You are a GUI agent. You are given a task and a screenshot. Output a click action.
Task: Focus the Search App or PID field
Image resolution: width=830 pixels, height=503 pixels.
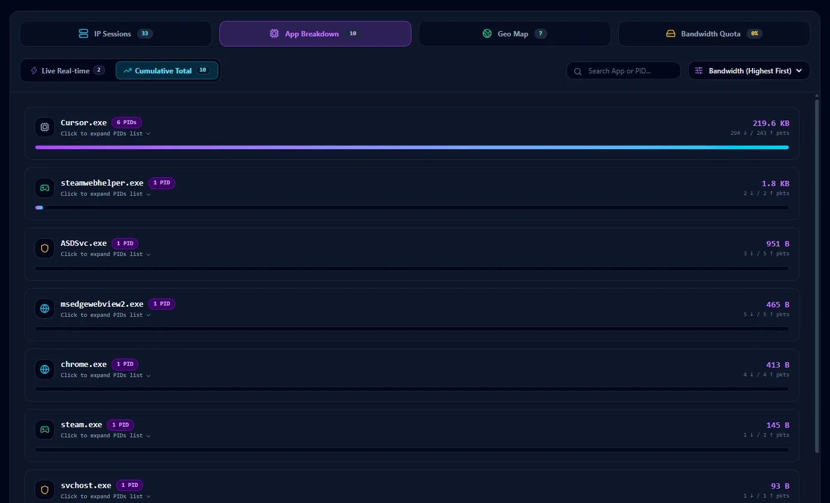pos(624,70)
